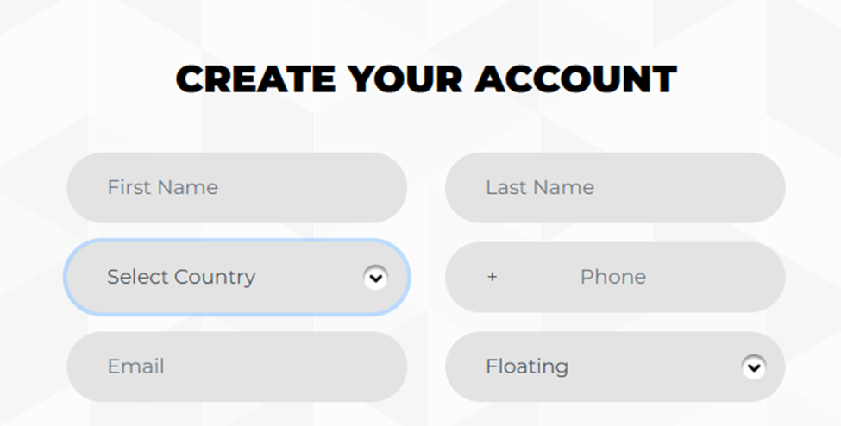Screen dimensions: 841x426
Task: Choose the 'Floating' option text
Action: 527,366
